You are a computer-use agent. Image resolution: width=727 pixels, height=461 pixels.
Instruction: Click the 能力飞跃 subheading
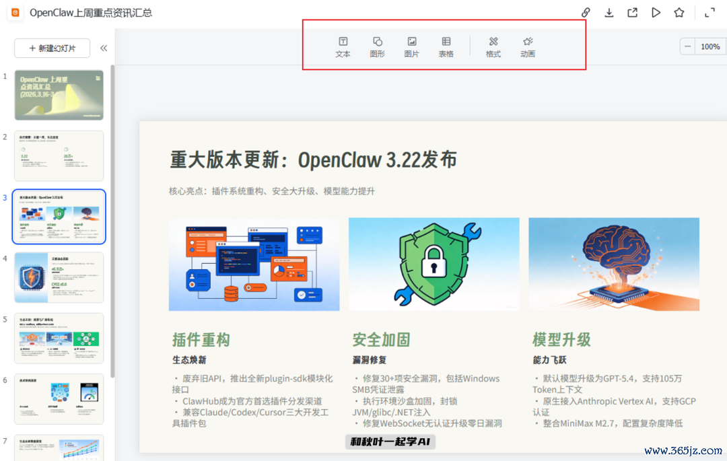549,360
